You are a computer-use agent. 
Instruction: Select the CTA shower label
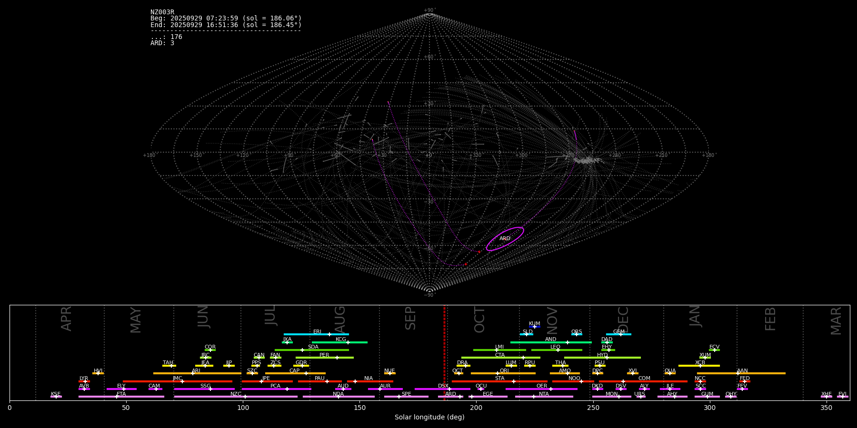500,355
